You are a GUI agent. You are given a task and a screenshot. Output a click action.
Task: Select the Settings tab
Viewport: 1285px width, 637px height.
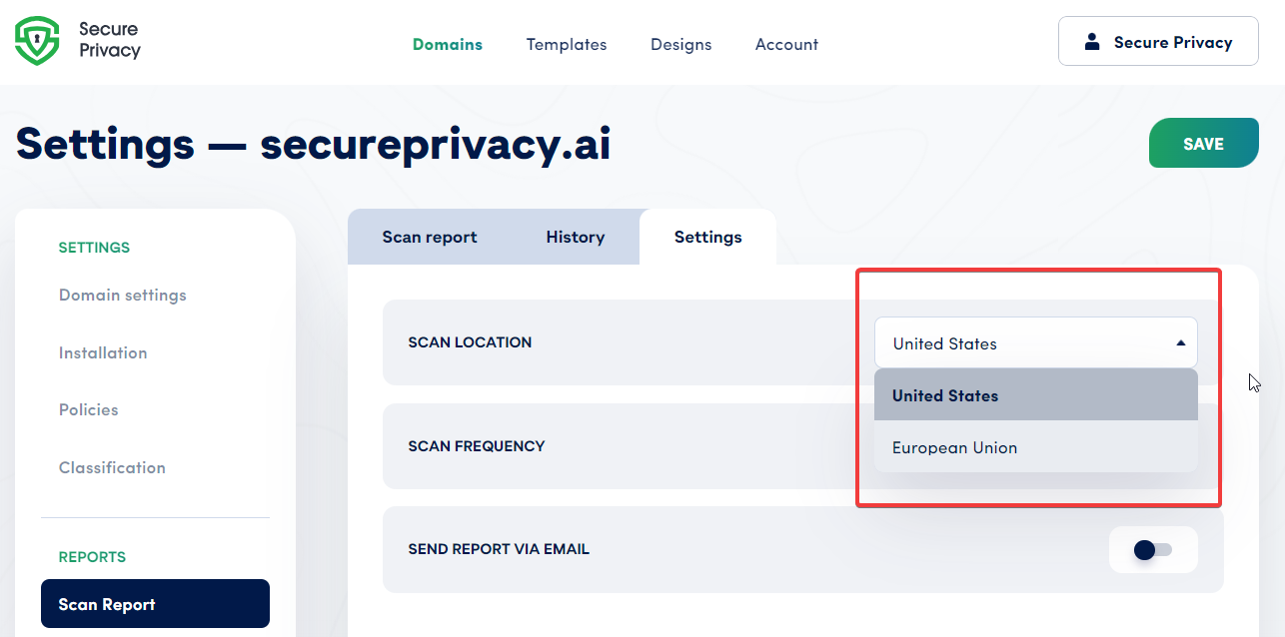(x=706, y=237)
